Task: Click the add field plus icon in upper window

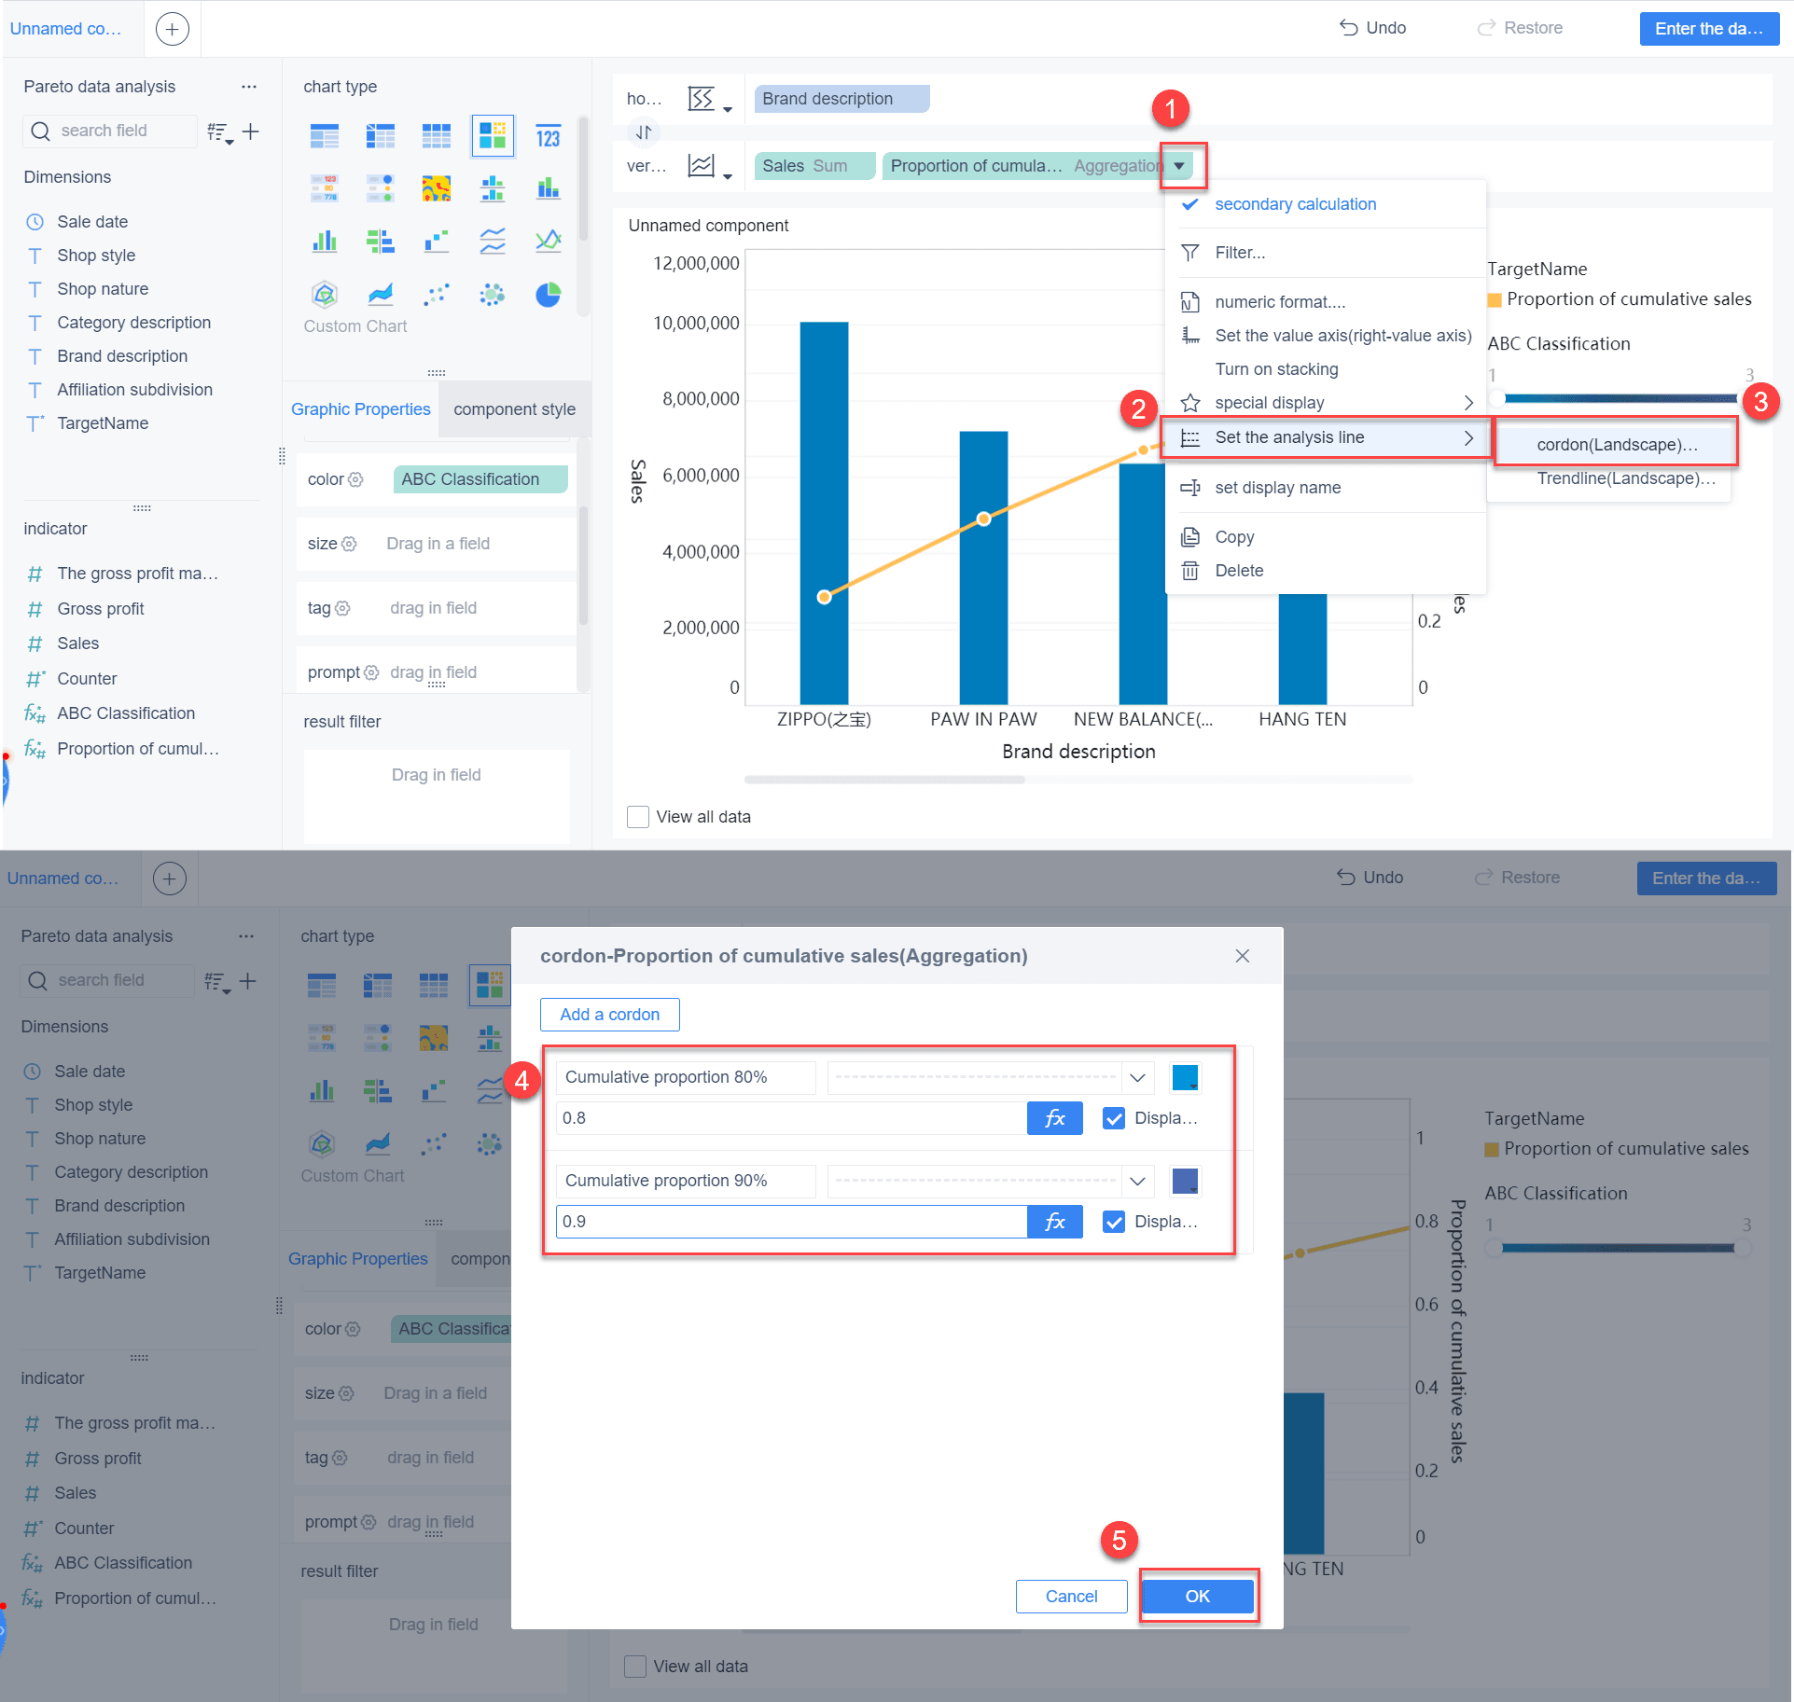Action: [x=250, y=131]
